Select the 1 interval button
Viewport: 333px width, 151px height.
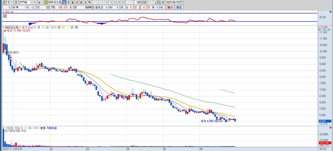tap(94, 2)
